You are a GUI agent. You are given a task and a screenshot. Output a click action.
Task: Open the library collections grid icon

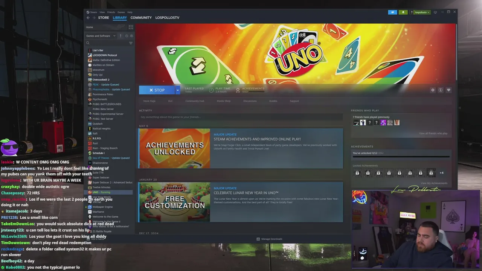click(x=131, y=27)
